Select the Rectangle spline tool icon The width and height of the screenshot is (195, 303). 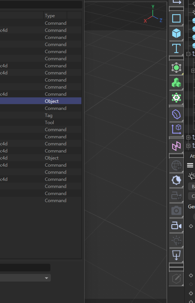pyautogui.click(x=176, y=19)
